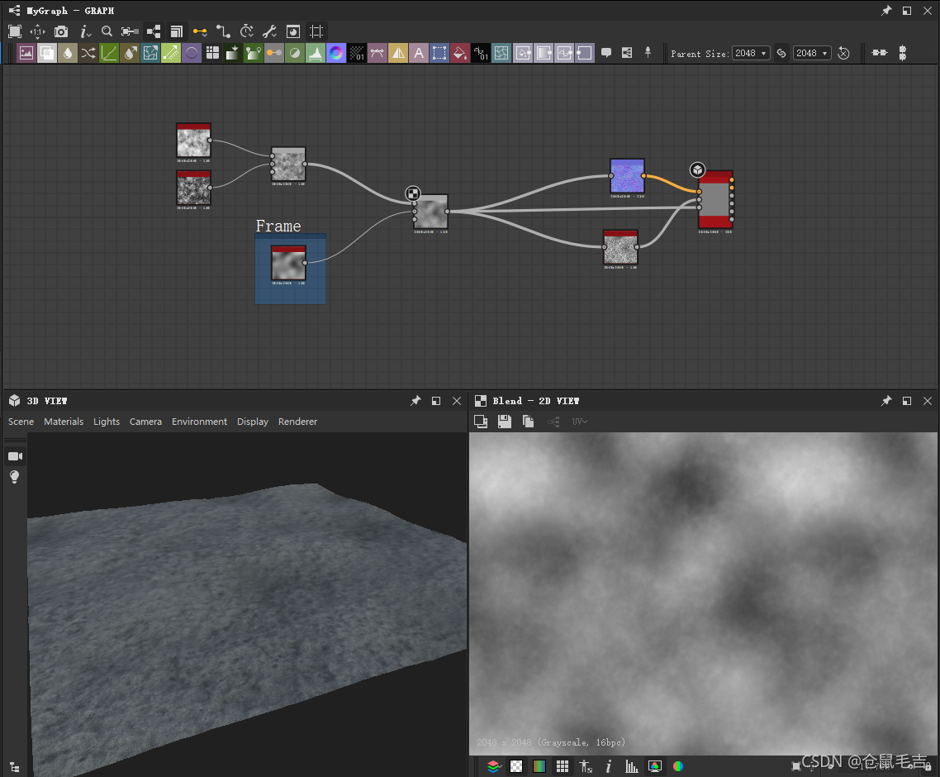
Task: Add Emboss node (purple circle icon)
Action: click(x=192, y=53)
